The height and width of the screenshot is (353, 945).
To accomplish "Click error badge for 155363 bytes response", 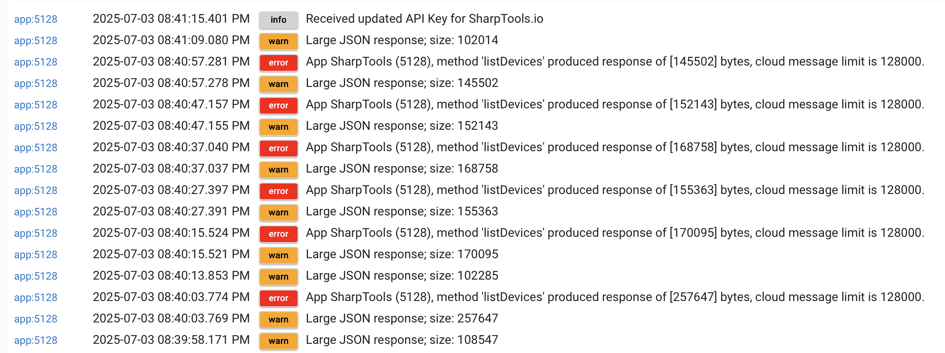I will point(278,191).
